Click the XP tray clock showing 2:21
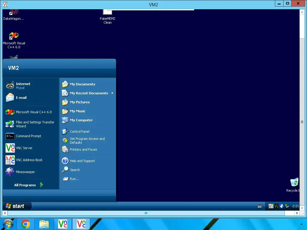Screen dimensions: 307x230 pos(295,206)
